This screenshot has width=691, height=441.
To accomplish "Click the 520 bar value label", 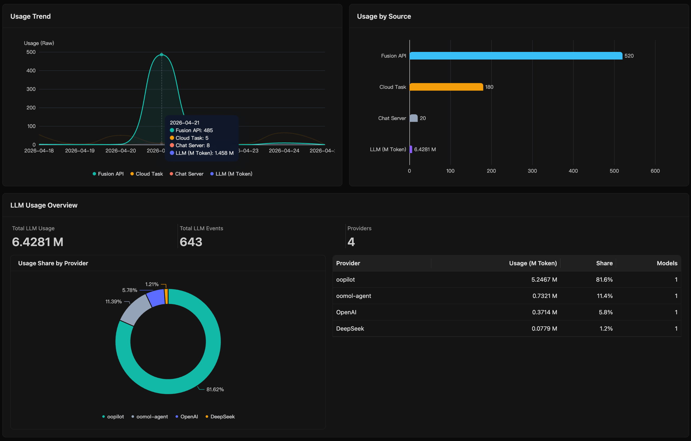I will (629, 56).
